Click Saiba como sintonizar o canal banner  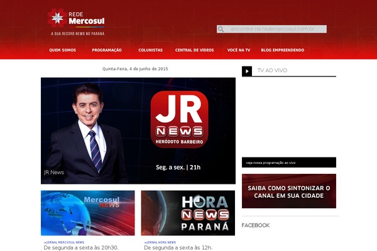(289, 191)
